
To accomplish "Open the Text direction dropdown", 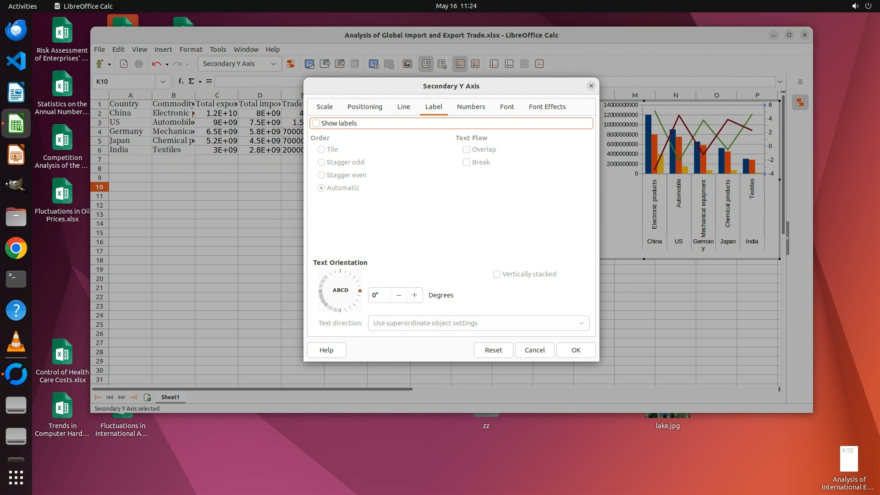I will 478,323.
